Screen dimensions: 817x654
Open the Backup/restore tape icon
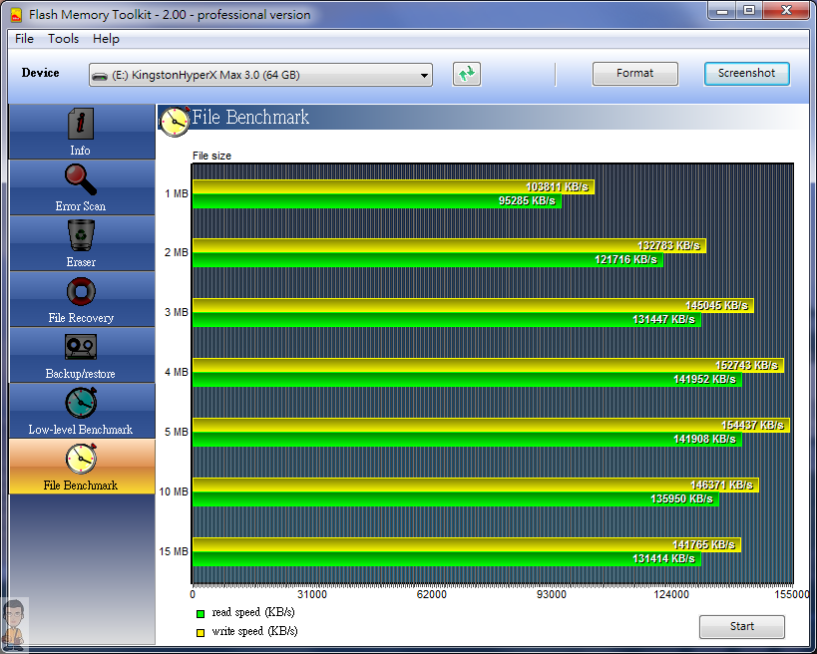[81, 347]
